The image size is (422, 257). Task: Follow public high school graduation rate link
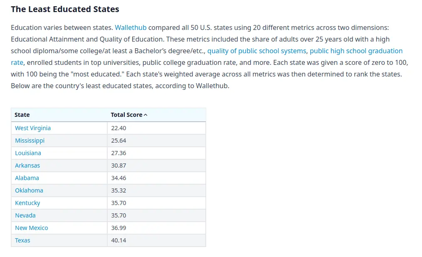point(356,51)
